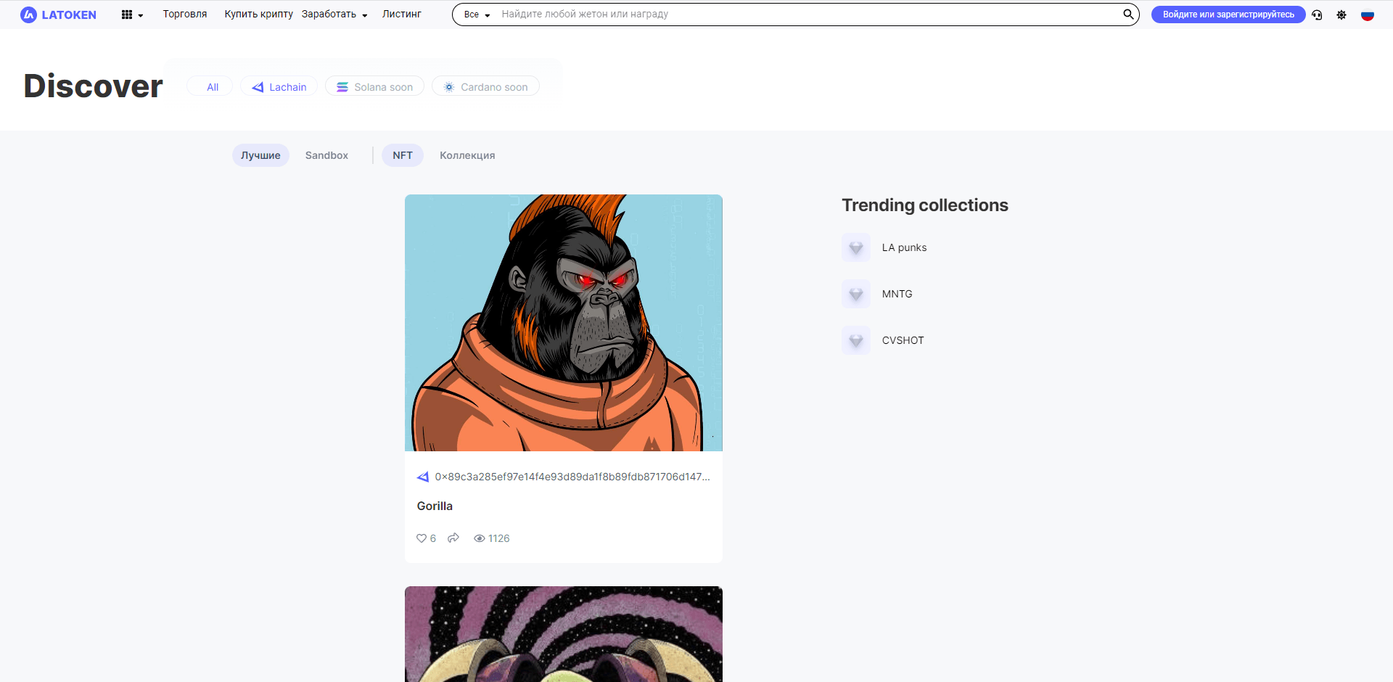Click the LATOKEN logo icon
1393x682 pixels.
click(28, 15)
